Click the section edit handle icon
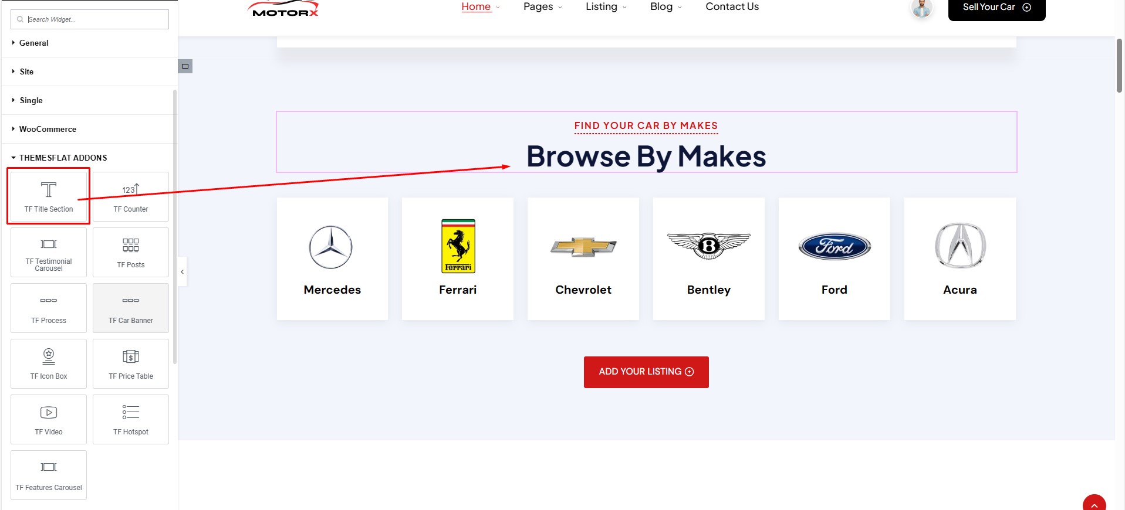Screen dimensions: 1125x510 coord(185,66)
